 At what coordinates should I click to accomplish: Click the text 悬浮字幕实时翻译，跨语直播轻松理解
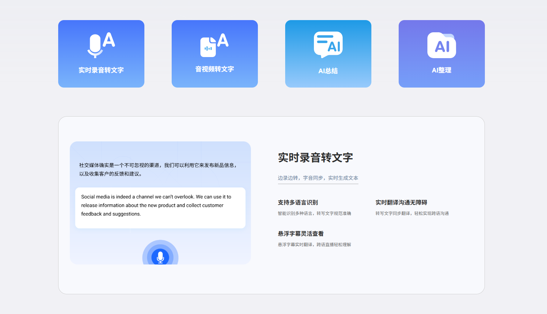(314, 245)
